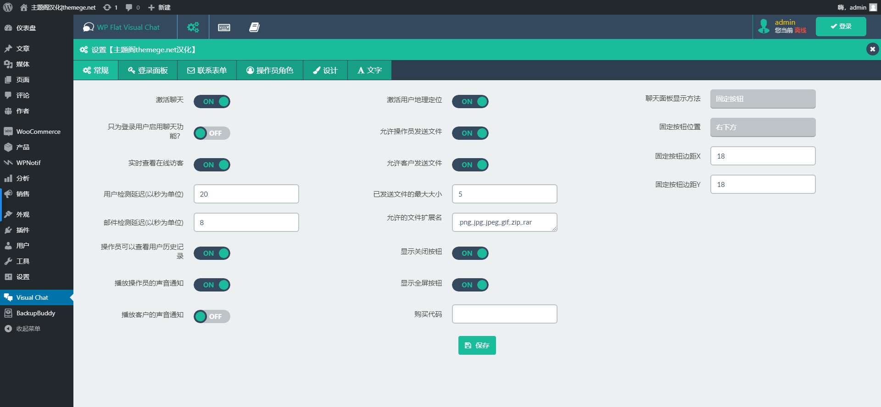The width and height of the screenshot is (881, 407).
Task: Switch to the 操作员角色 tab
Action: pyautogui.click(x=270, y=70)
